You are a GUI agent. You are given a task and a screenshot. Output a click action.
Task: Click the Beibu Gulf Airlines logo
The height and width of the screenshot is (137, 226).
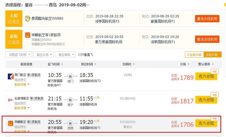(10, 99)
